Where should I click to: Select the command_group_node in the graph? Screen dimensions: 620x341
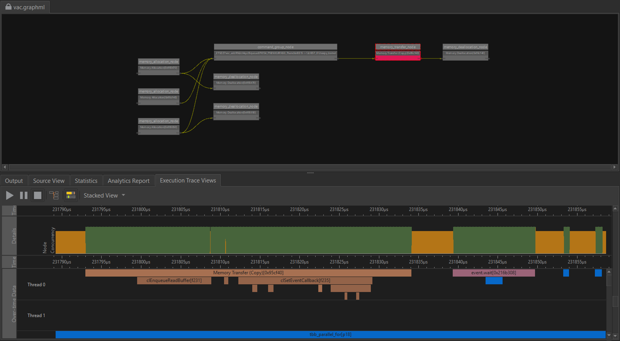click(275, 47)
